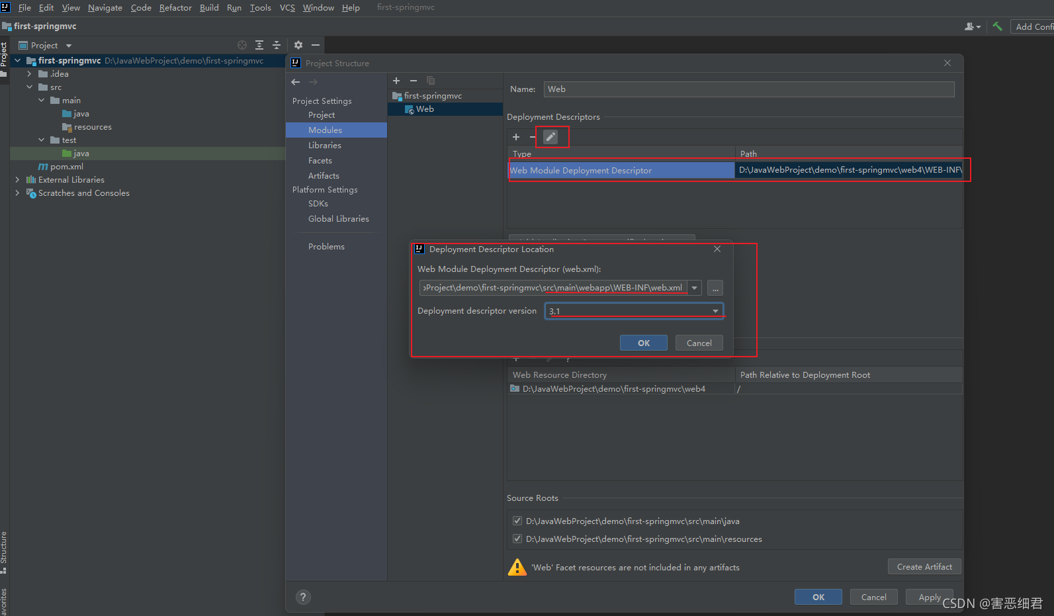Remove selected module with minus icon

(x=414, y=81)
